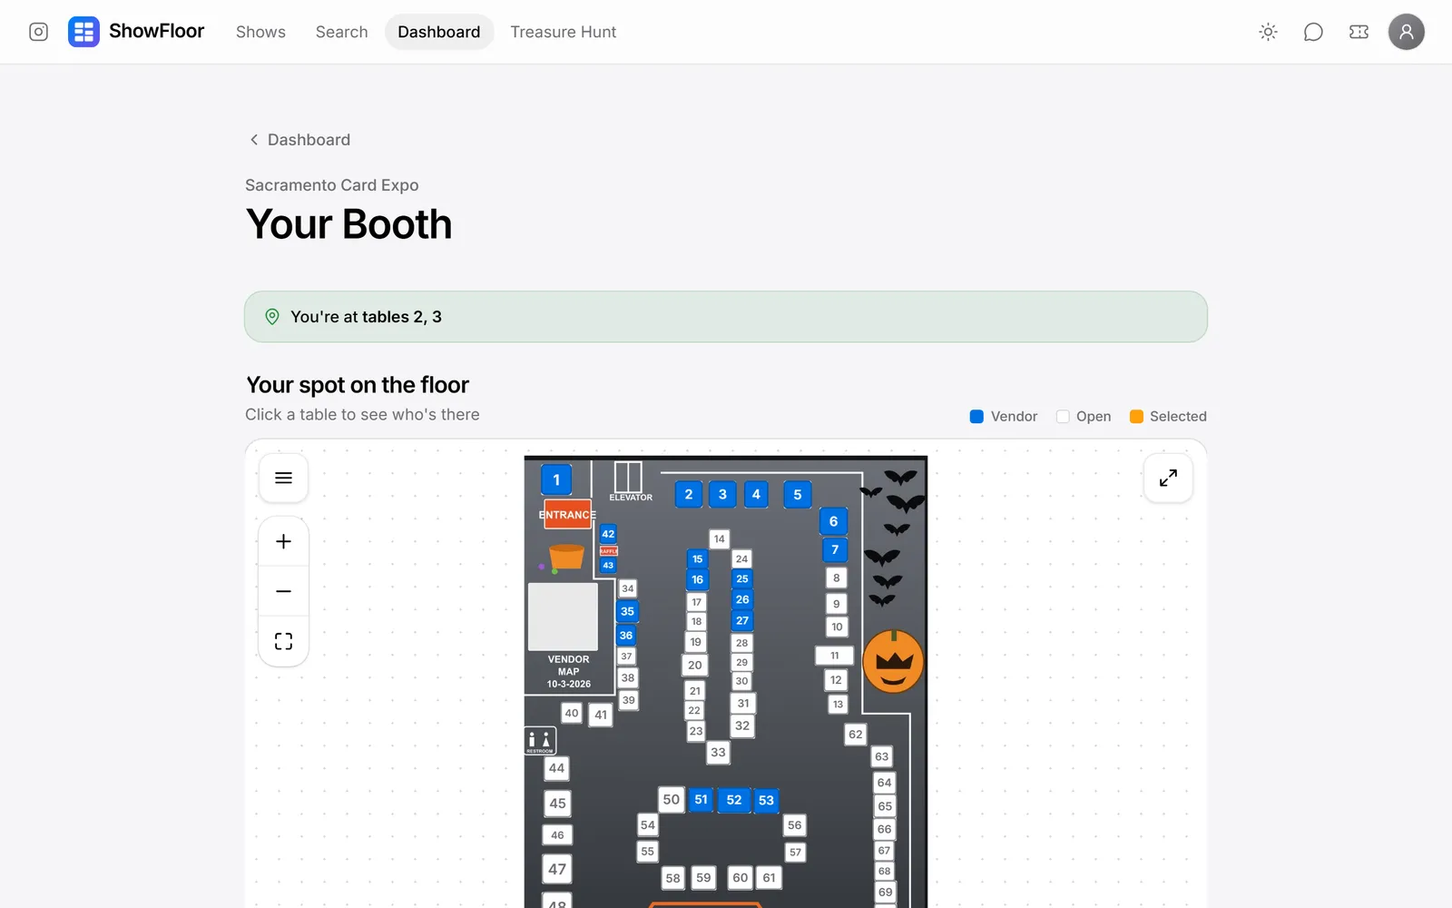
Task: Select vendor table 5 on map
Action: (x=798, y=495)
